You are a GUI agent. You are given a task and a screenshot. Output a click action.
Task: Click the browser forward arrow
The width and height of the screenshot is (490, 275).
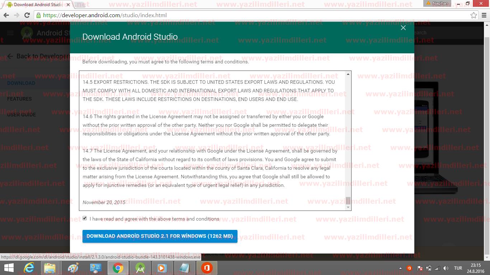pyautogui.click(x=17, y=15)
